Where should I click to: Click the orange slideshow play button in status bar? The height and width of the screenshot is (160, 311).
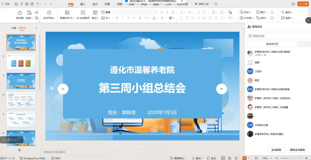tap(244, 158)
